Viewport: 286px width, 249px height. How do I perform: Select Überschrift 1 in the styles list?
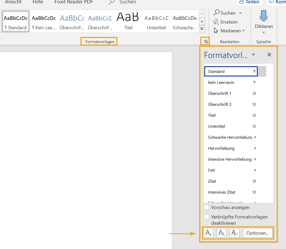220,93
